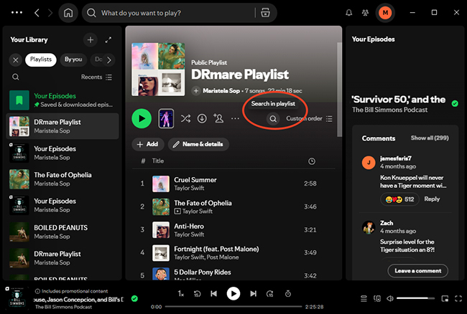
Task: Open the Custom order sort dropdown
Action: 309,118
